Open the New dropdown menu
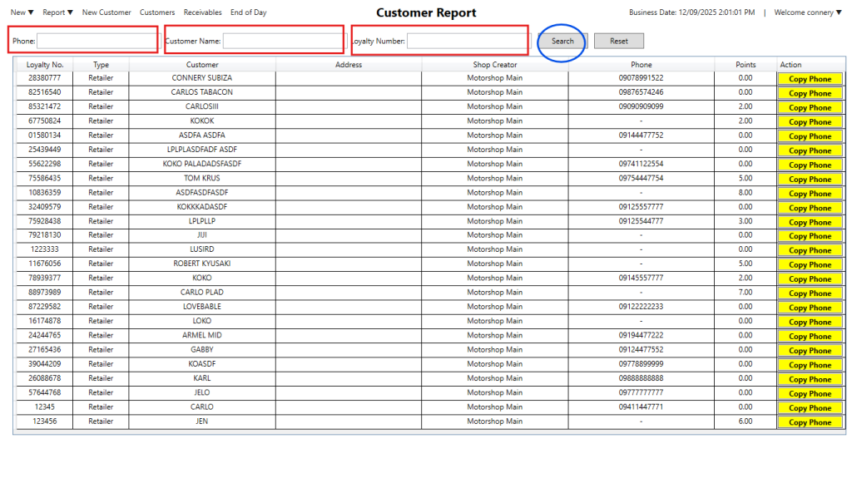The width and height of the screenshot is (852, 478). (x=22, y=12)
